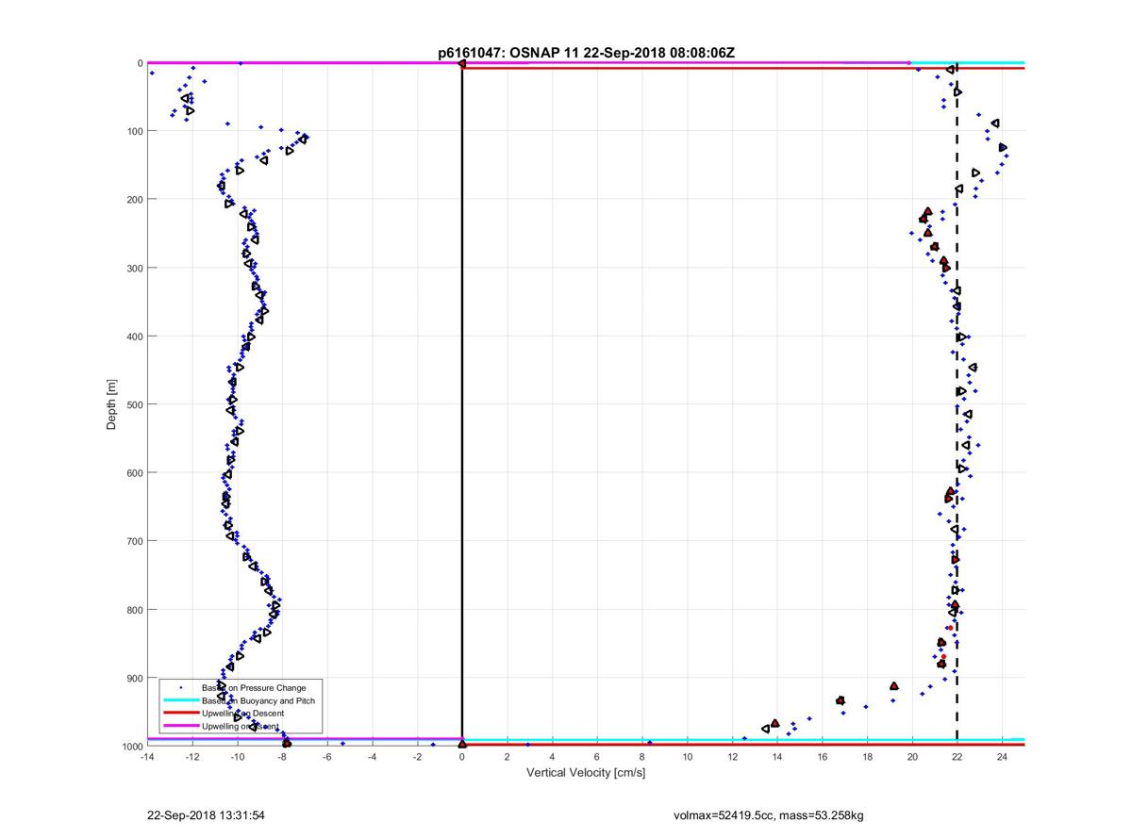The width and height of the screenshot is (1132, 838).
Task: Click the 6 tick on velocity axis
Action: pos(597,757)
